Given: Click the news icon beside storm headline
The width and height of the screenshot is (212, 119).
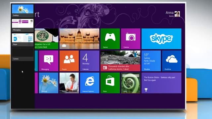Looking at the screenshot, I should tap(105, 68).
